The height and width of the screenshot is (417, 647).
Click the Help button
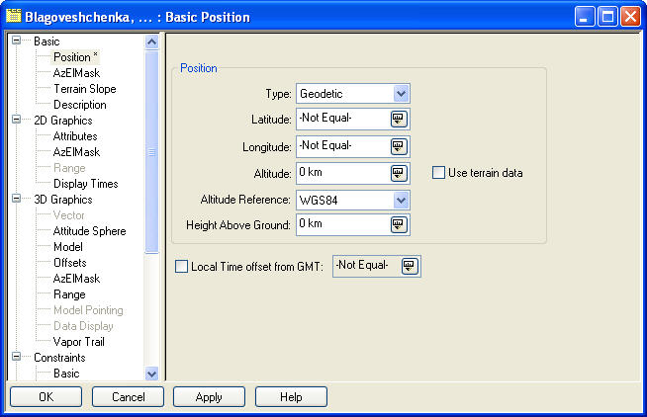point(291,396)
